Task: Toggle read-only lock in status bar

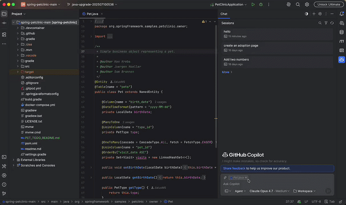Action: pos(341,202)
